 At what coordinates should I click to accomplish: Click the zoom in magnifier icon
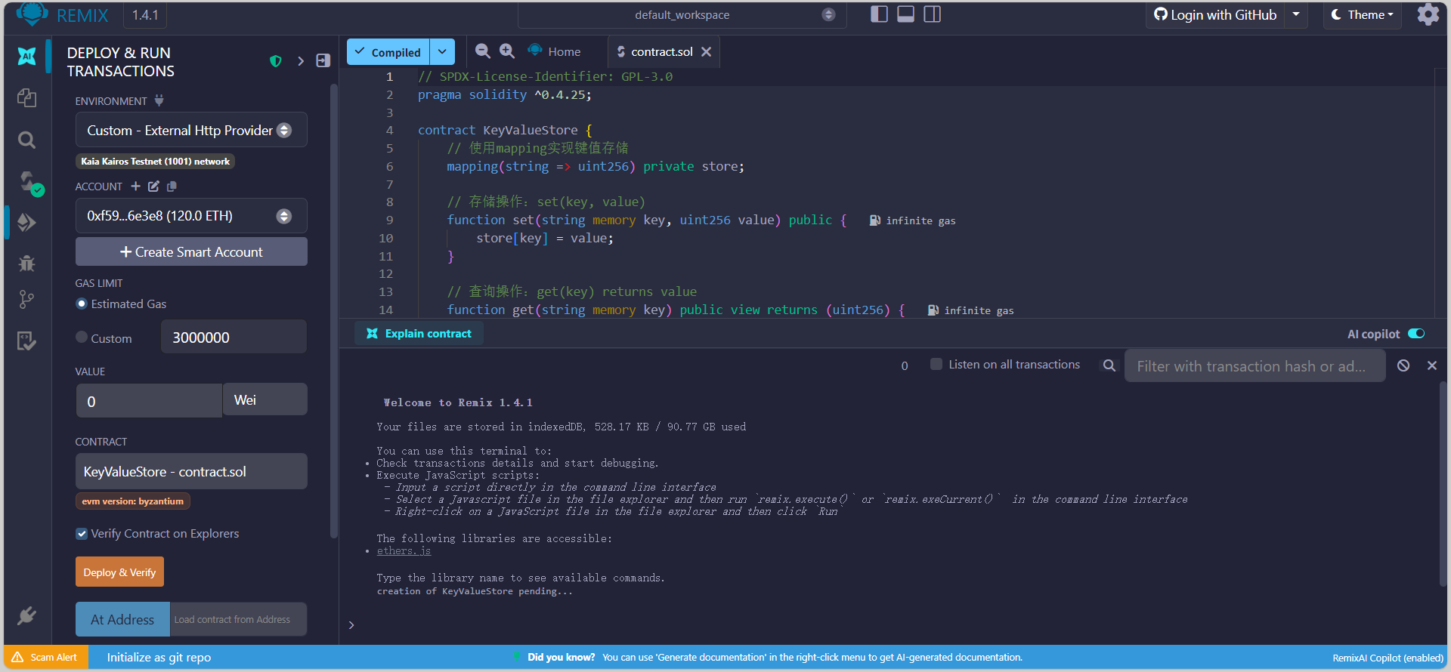pos(507,51)
